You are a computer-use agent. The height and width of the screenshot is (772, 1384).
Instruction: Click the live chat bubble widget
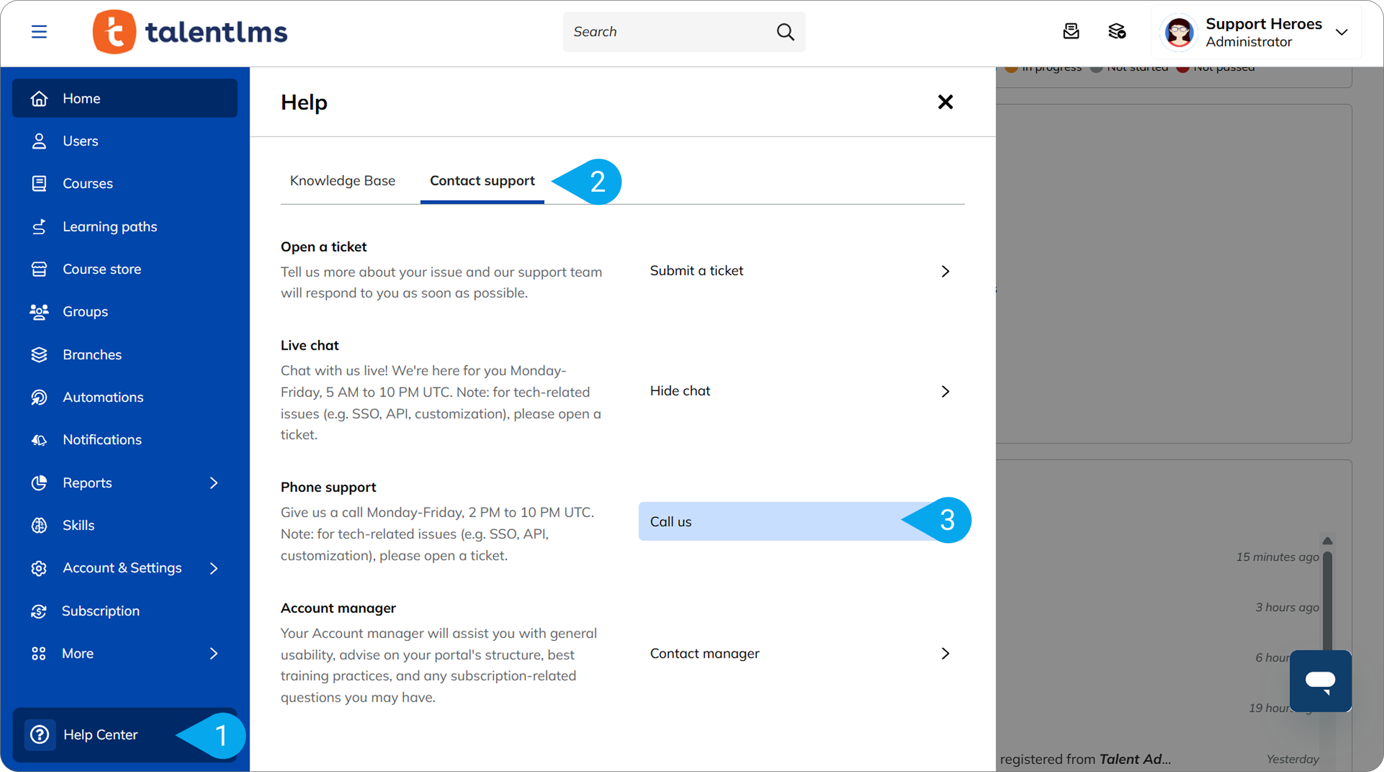(x=1320, y=681)
